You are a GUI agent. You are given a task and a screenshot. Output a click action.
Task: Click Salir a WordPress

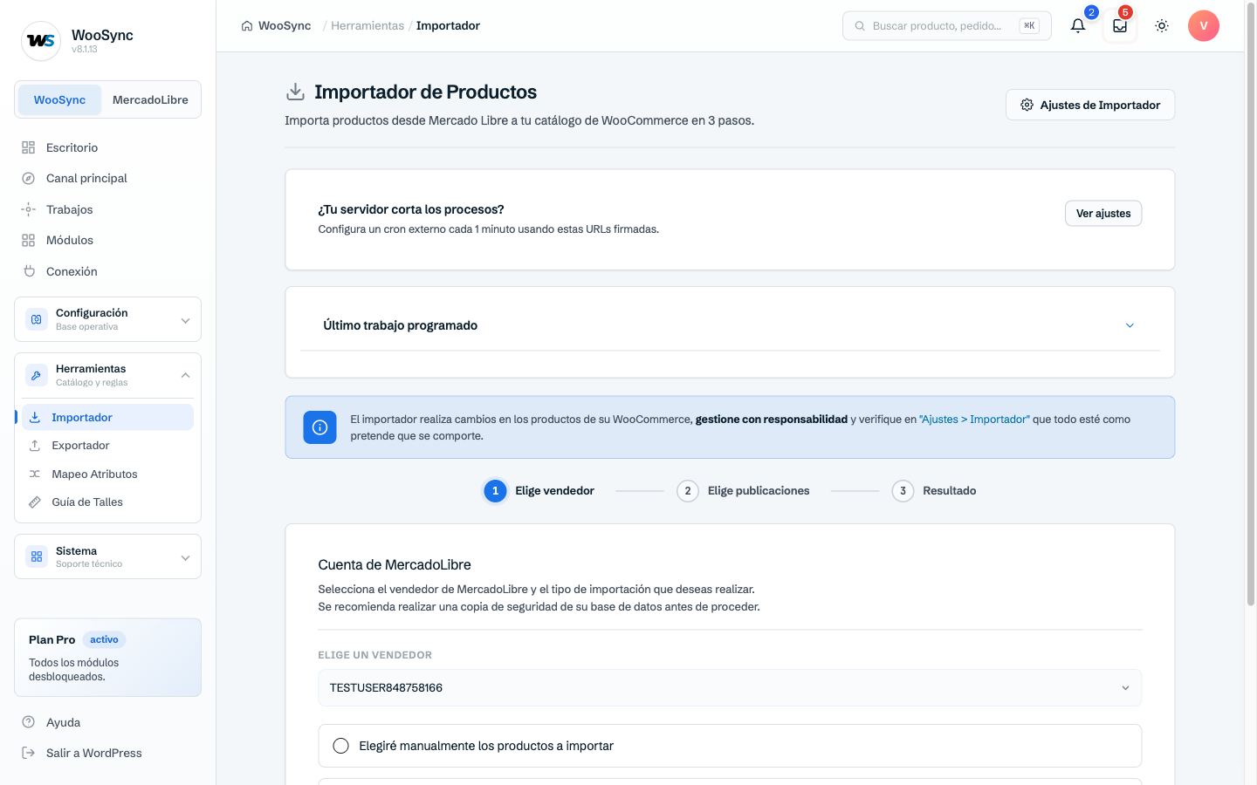pyautogui.click(x=107, y=753)
